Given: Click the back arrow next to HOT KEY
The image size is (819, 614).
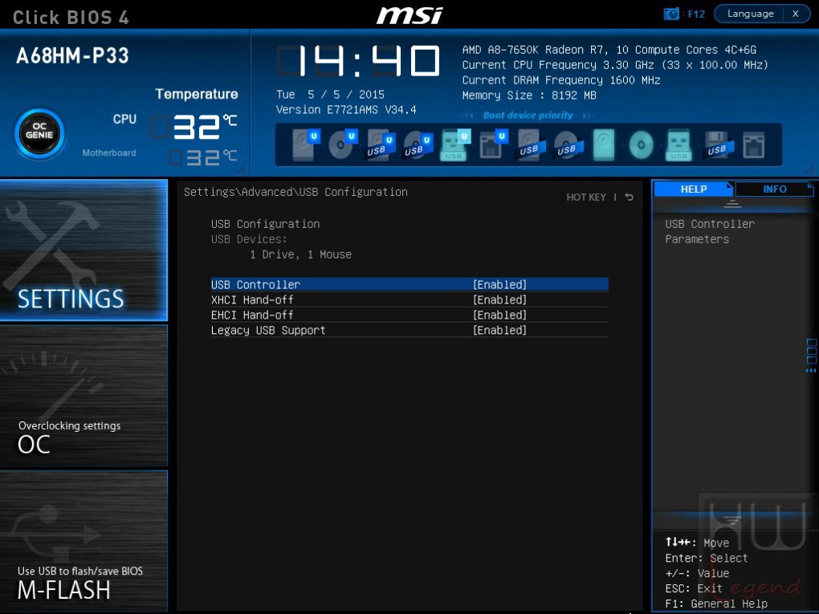Looking at the screenshot, I should pyautogui.click(x=629, y=197).
